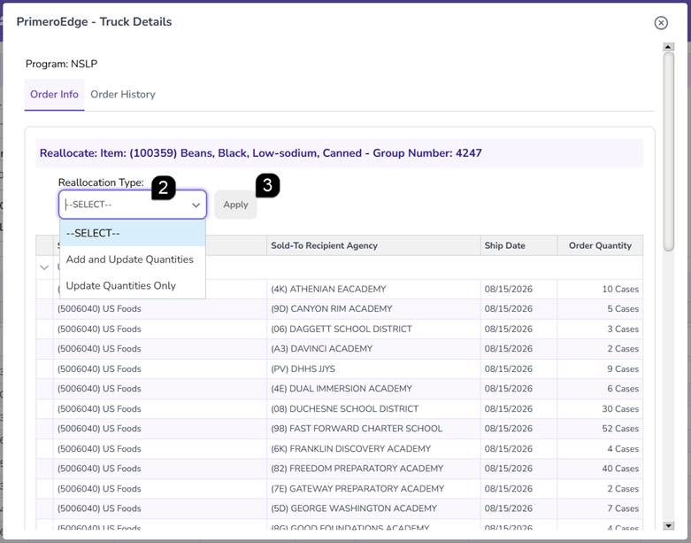Click the Sold-To Recipient Agency column header
The image size is (691, 543).
coord(373,245)
